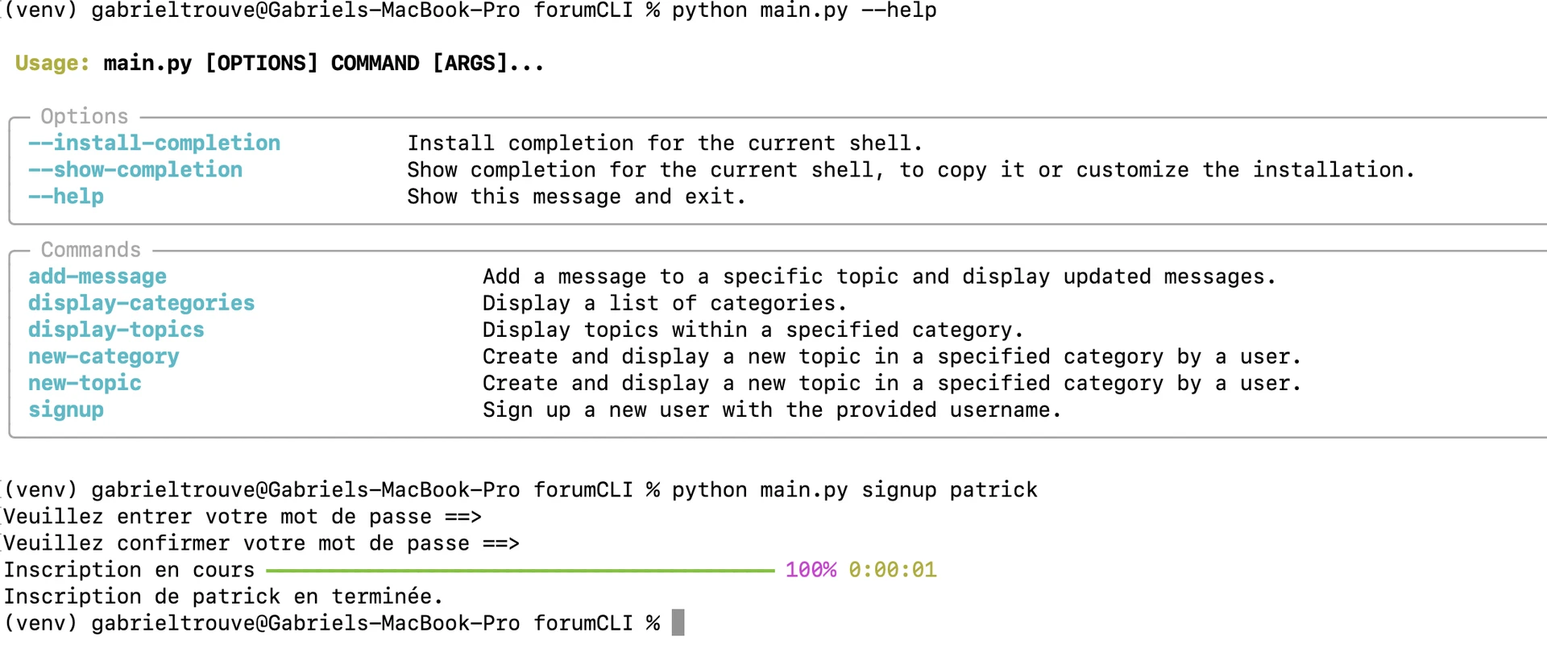Click the --help option in the Options box
This screenshot has height=661, width=1547.
coord(66,197)
